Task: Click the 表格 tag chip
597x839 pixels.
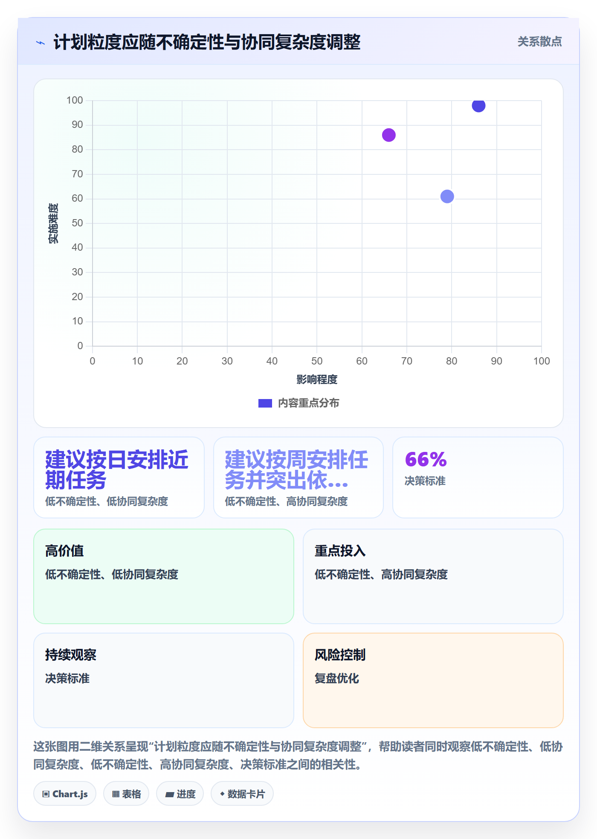Action: point(126,794)
